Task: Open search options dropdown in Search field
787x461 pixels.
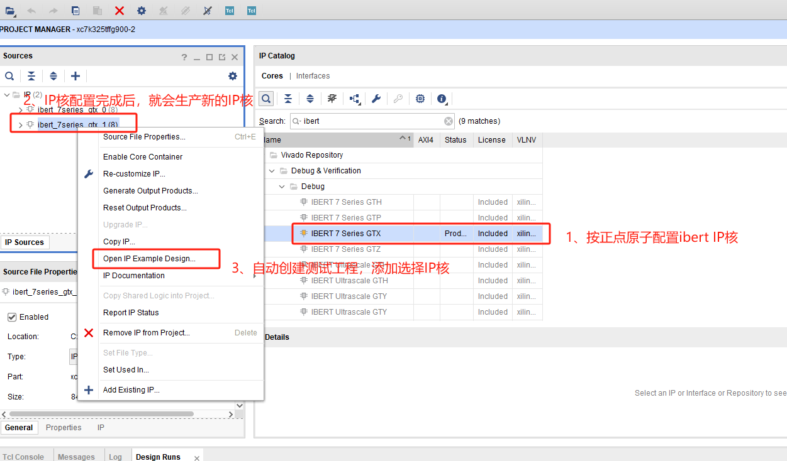Action: pos(297,121)
